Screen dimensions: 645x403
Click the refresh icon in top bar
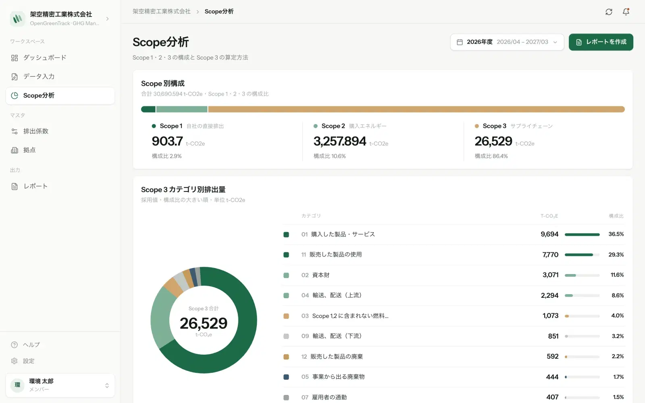[x=609, y=12]
